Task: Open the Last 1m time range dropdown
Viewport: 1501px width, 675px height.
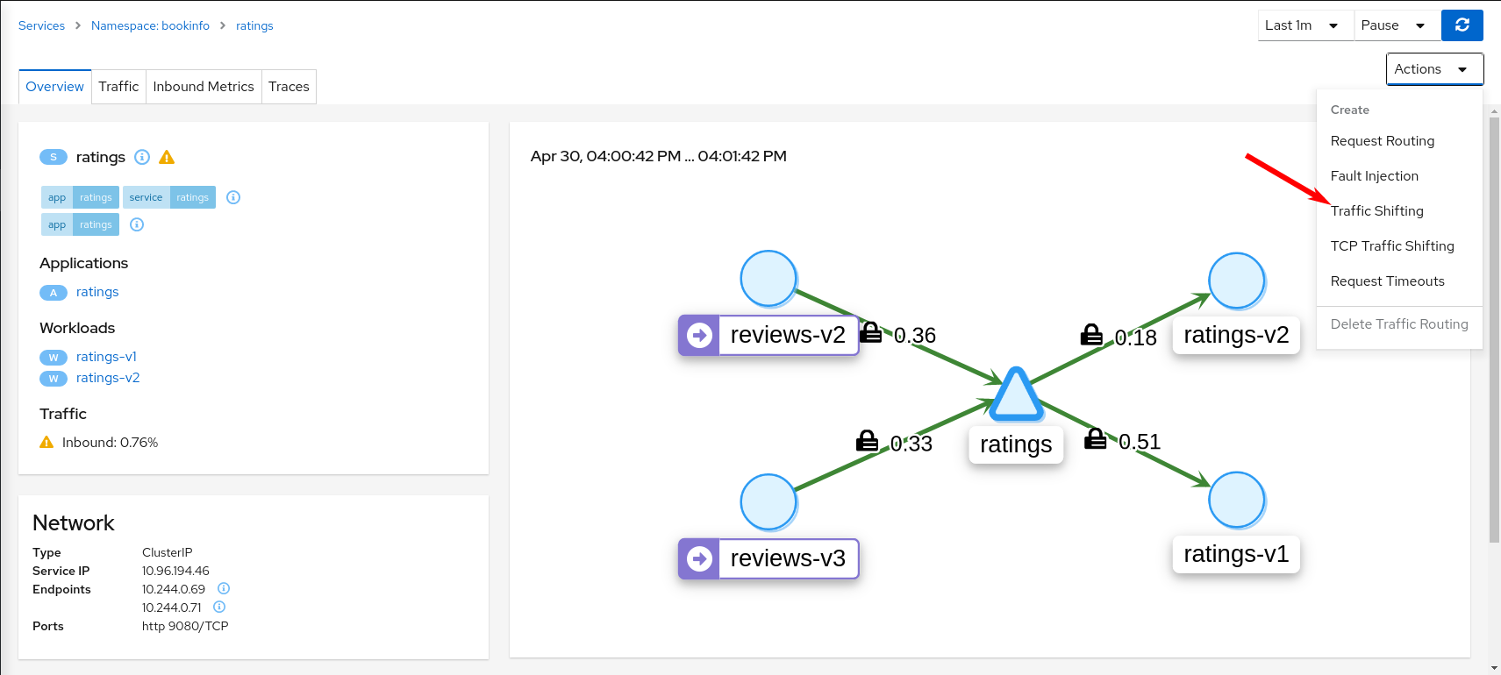Action: tap(1305, 25)
